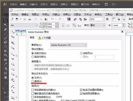
Task: Select the Paintbrush tool in Illustrator
Action: coord(5,38)
